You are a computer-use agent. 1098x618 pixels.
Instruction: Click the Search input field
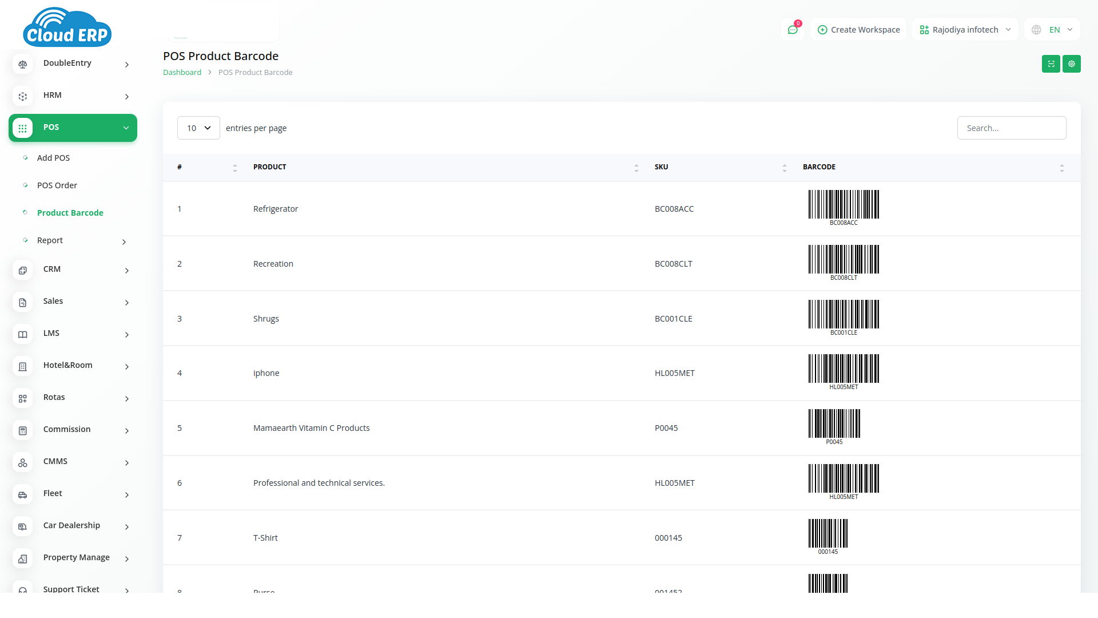[1011, 128]
